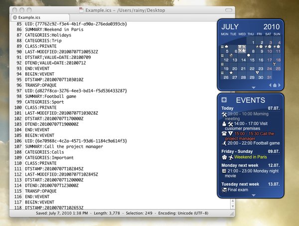Click the home icon in calendar widget
The image size is (299, 226).
point(274,86)
